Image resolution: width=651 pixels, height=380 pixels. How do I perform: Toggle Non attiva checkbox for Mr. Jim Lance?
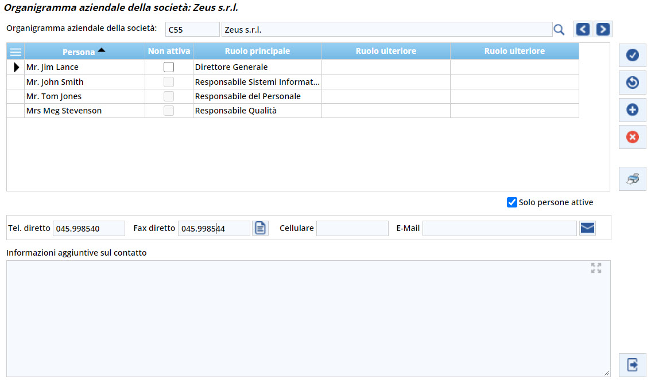pos(169,67)
